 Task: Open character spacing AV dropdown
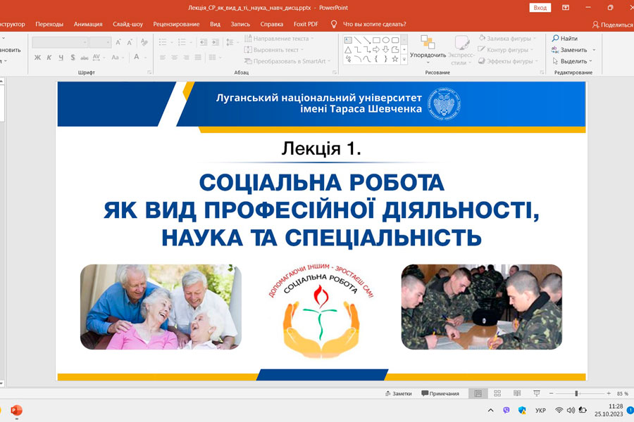(x=98, y=58)
